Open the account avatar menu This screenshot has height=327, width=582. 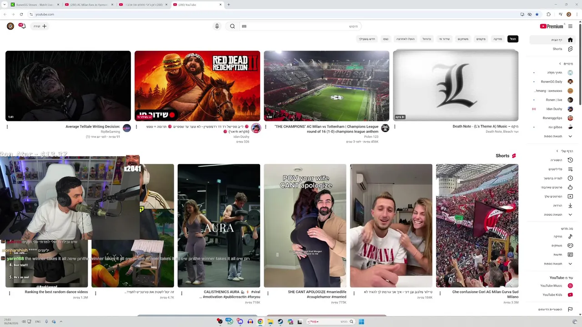click(x=10, y=26)
